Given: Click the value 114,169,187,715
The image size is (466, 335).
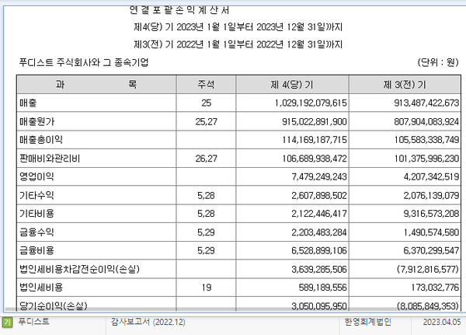Looking at the screenshot, I should (315, 140).
